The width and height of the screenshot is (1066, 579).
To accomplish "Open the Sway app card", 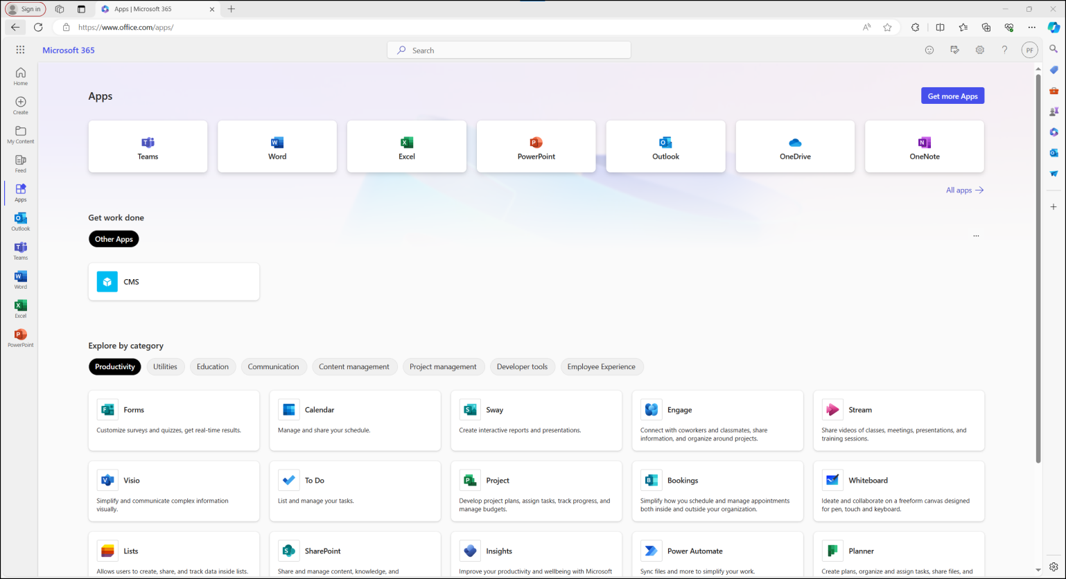I will tap(536, 420).
